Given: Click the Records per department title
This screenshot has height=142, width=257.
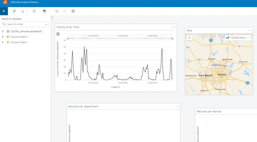Looking at the screenshot, I should [84, 106].
